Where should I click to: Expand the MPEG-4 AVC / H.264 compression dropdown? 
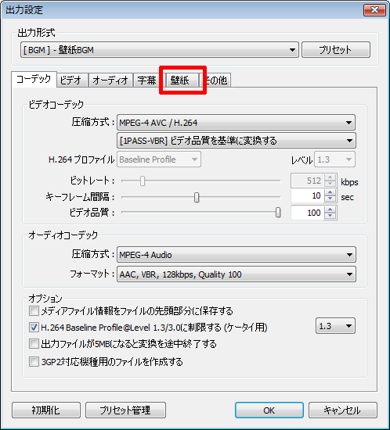237,123
